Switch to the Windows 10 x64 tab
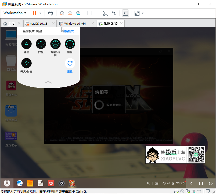 [75, 24]
